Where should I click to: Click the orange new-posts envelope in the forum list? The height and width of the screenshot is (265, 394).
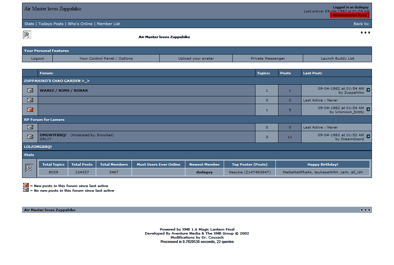(30, 110)
